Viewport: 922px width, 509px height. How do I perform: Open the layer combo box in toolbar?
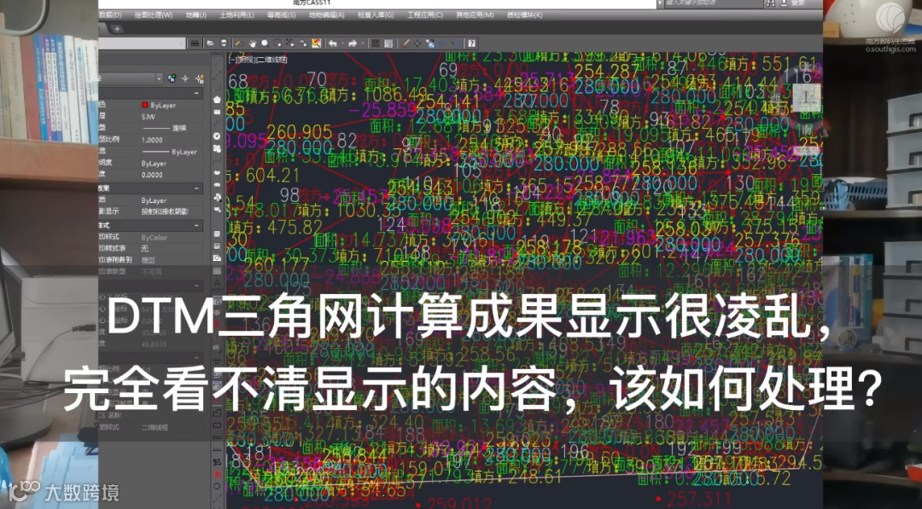coord(143,43)
